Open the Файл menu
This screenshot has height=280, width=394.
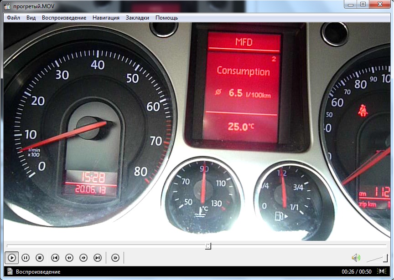(x=13, y=18)
